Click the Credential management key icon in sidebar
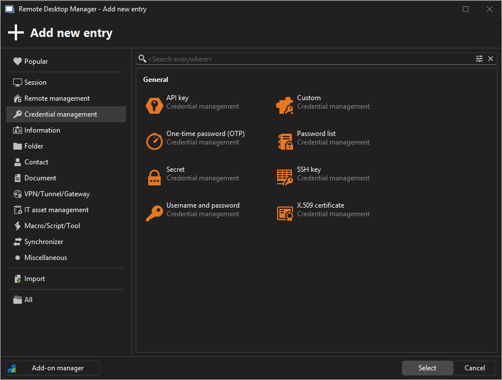 coord(17,114)
